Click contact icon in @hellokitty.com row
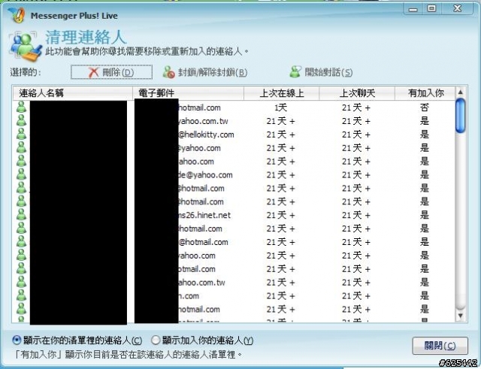 pos(21,134)
